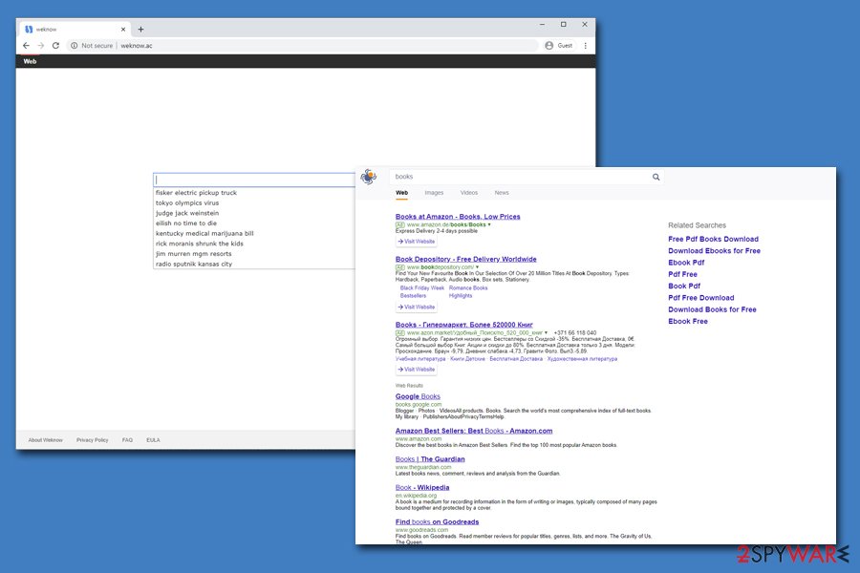Open Find books on Goodreads result
This screenshot has width=860, height=573.
437,522
